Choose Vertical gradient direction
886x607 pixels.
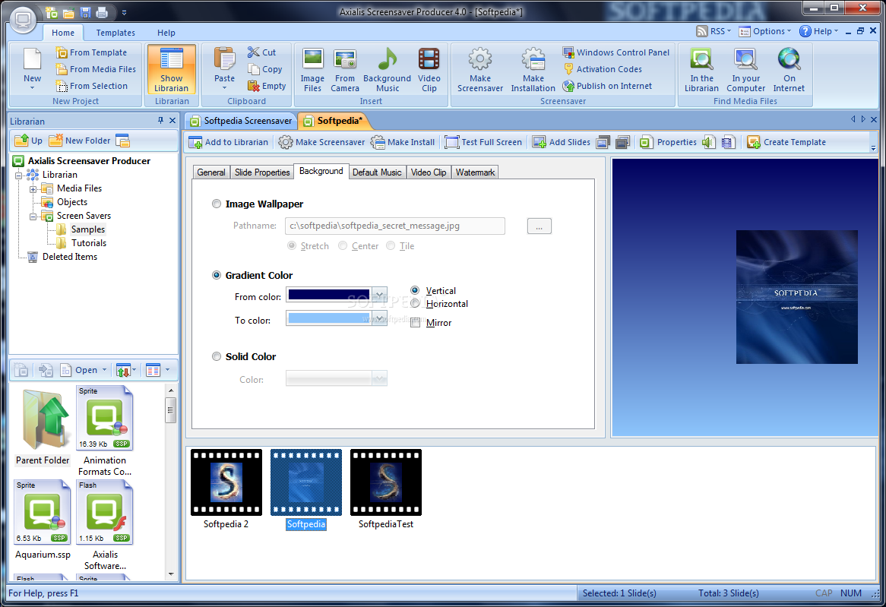(x=416, y=290)
